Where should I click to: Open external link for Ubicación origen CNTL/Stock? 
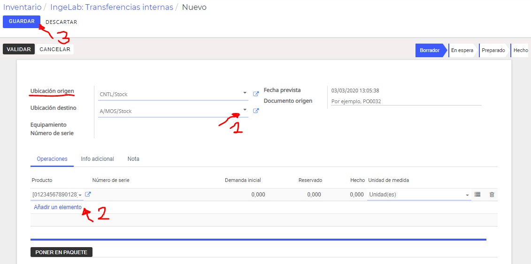(x=256, y=94)
